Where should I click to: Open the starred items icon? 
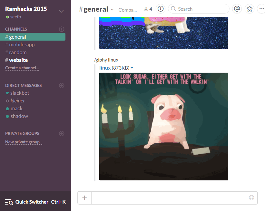click(250, 9)
